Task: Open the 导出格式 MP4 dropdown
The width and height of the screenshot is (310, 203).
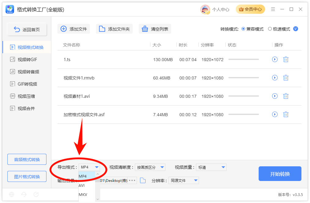Action: point(89,167)
